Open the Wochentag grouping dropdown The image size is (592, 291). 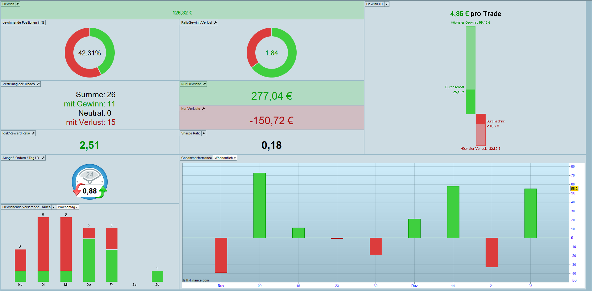point(68,207)
